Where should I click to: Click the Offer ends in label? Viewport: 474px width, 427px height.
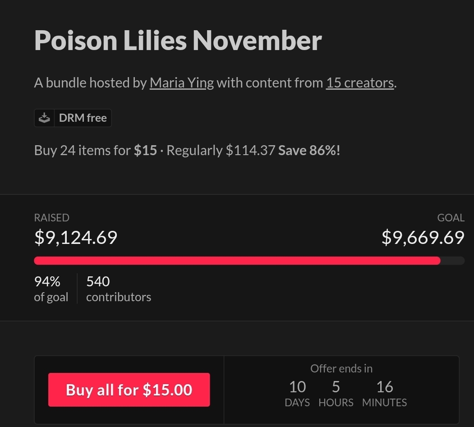tap(341, 368)
